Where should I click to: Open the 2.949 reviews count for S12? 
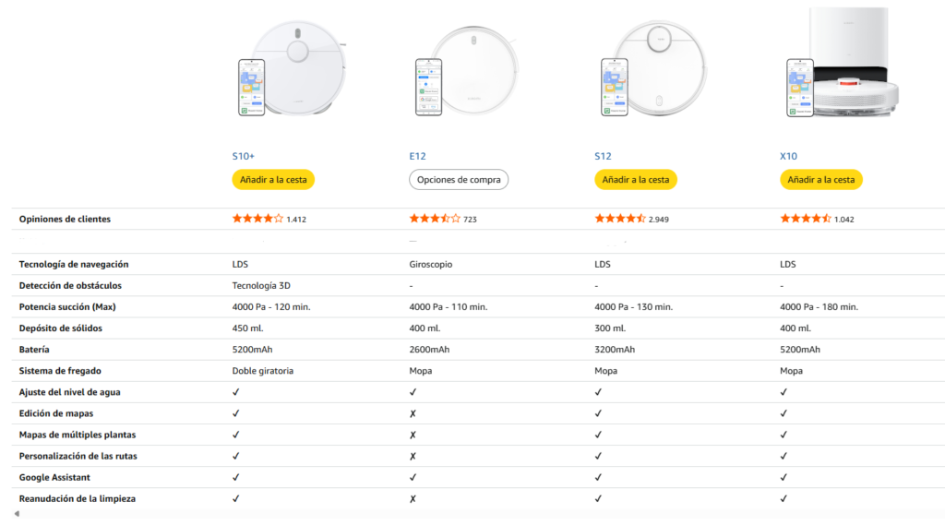click(659, 220)
